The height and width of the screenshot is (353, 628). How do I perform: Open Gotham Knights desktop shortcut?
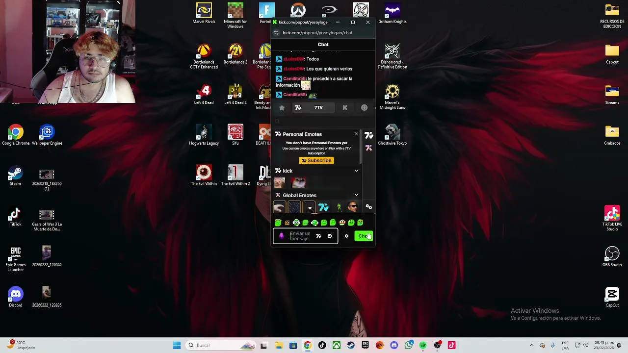pyautogui.click(x=392, y=13)
